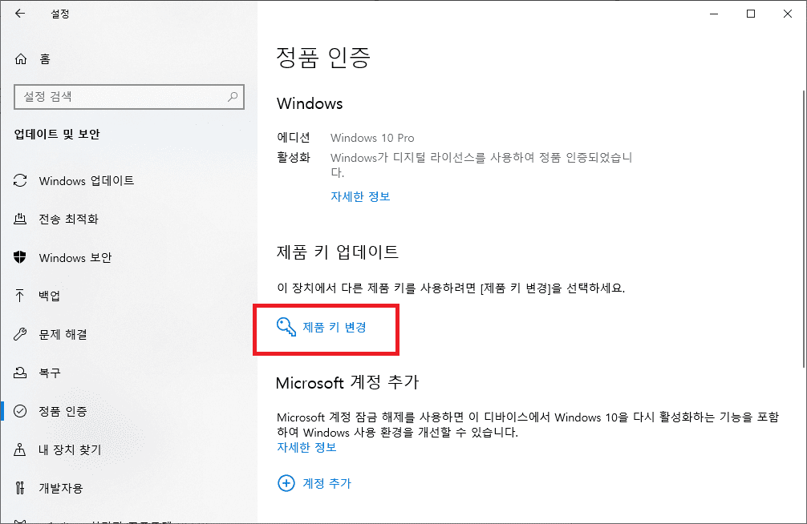This screenshot has width=807, height=524.
Task: Click 제품 키 변경 link
Action: point(334,327)
